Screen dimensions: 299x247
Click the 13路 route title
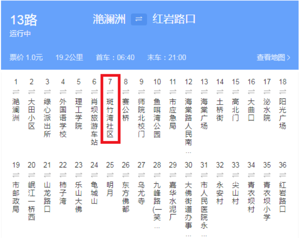24,20
